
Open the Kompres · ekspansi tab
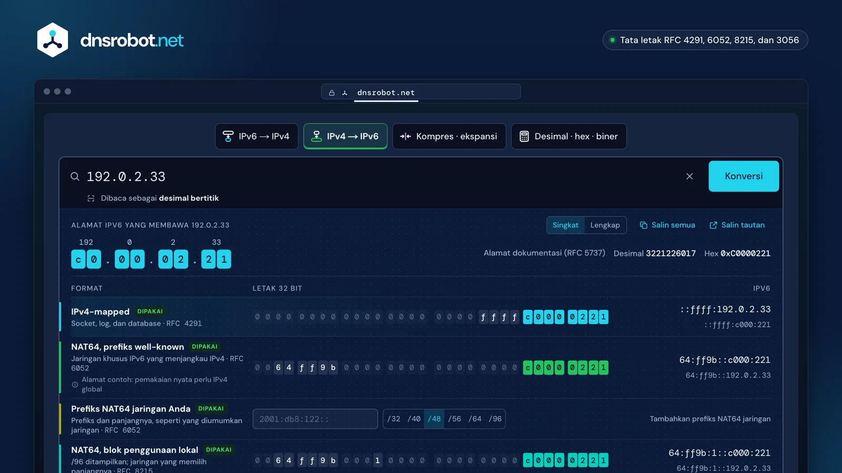coord(449,136)
